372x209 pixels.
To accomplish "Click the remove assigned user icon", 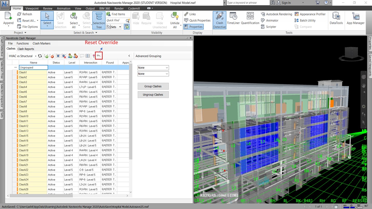I will [x=76, y=56].
